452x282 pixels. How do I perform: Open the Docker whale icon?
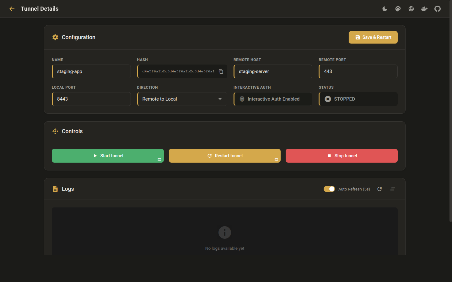tap(424, 9)
